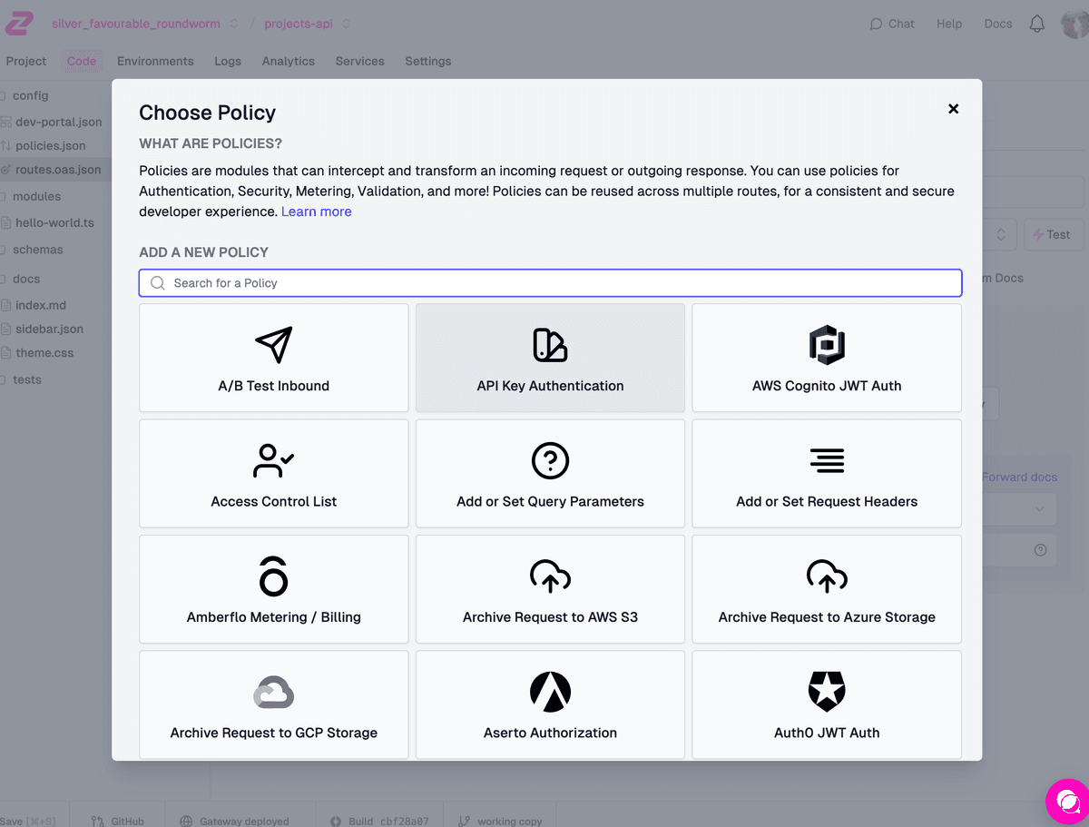Select the Auth0 JWT Auth shield icon
This screenshot has height=827, width=1089.
[x=827, y=692]
